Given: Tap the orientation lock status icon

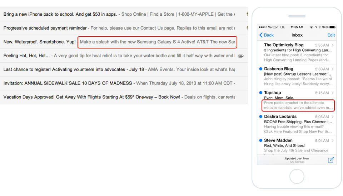Looking at the screenshot, I should (x=312, y=27).
